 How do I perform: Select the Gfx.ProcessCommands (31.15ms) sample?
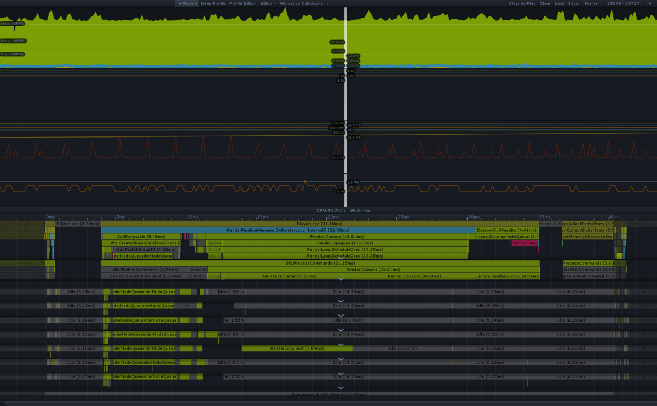pyautogui.click(x=320, y=263)
